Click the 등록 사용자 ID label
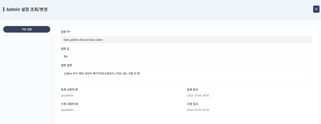The image size is (321, 124). [69, 90]
